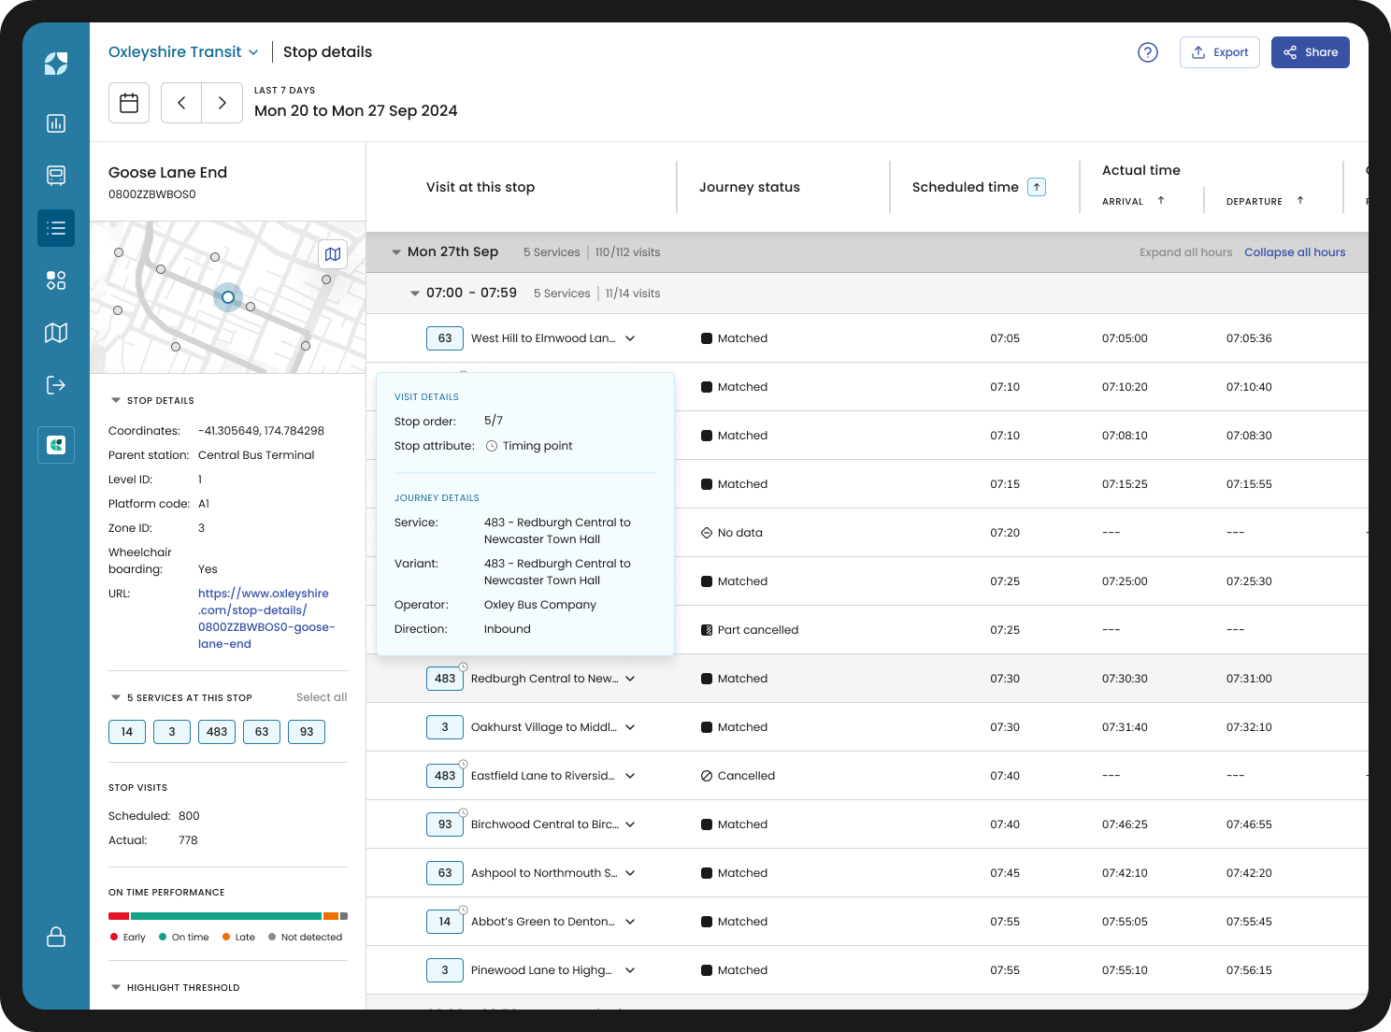Viewport: 1391px width, 1032px height.
Task: Click the Part cancelled status icon
Action: click(x=707, y=630)
